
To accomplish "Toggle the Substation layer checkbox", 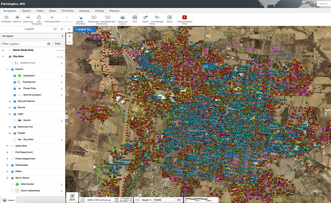I will point(15,76).
